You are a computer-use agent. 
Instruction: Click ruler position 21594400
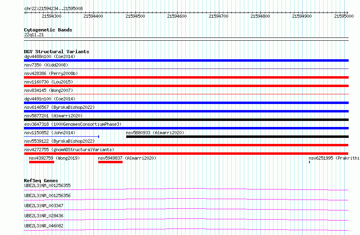tap(93, 16)
